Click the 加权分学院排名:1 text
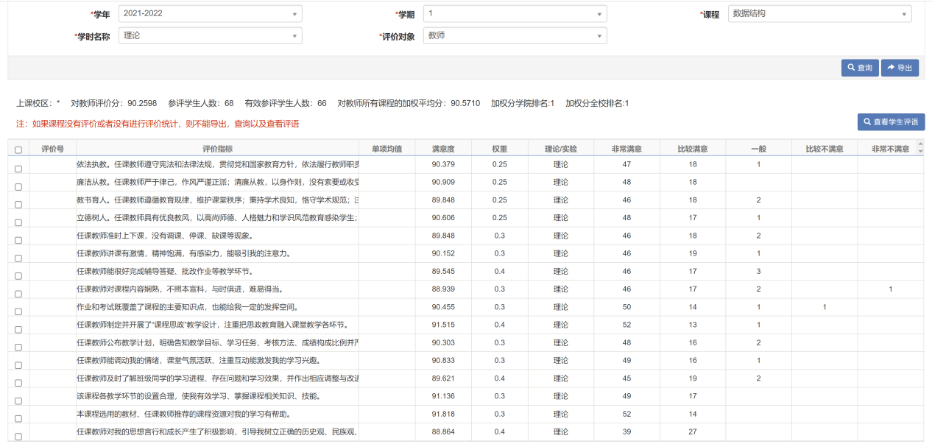 click(523, 103)
